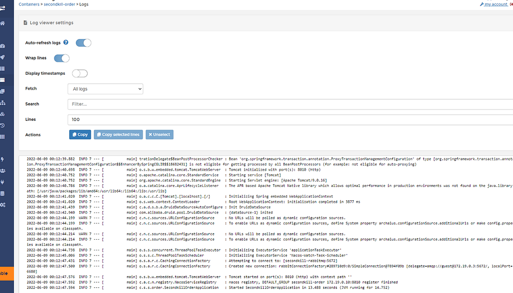Select the 'Started SecondkillOrderApplication in 13.488 seconds' line
The image size is (513, 293).
click(208, 288)
